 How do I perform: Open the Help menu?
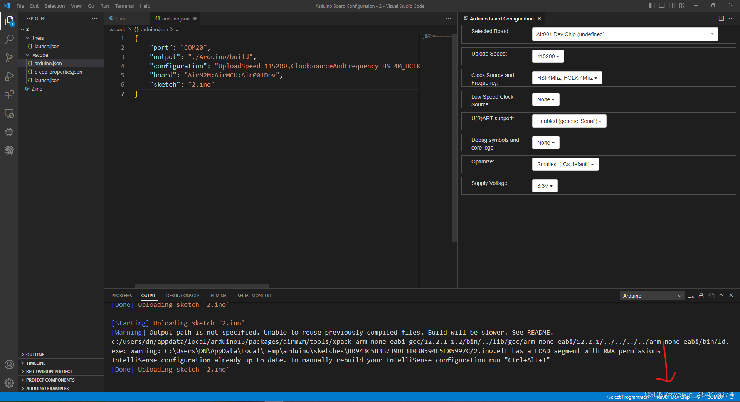145,6
